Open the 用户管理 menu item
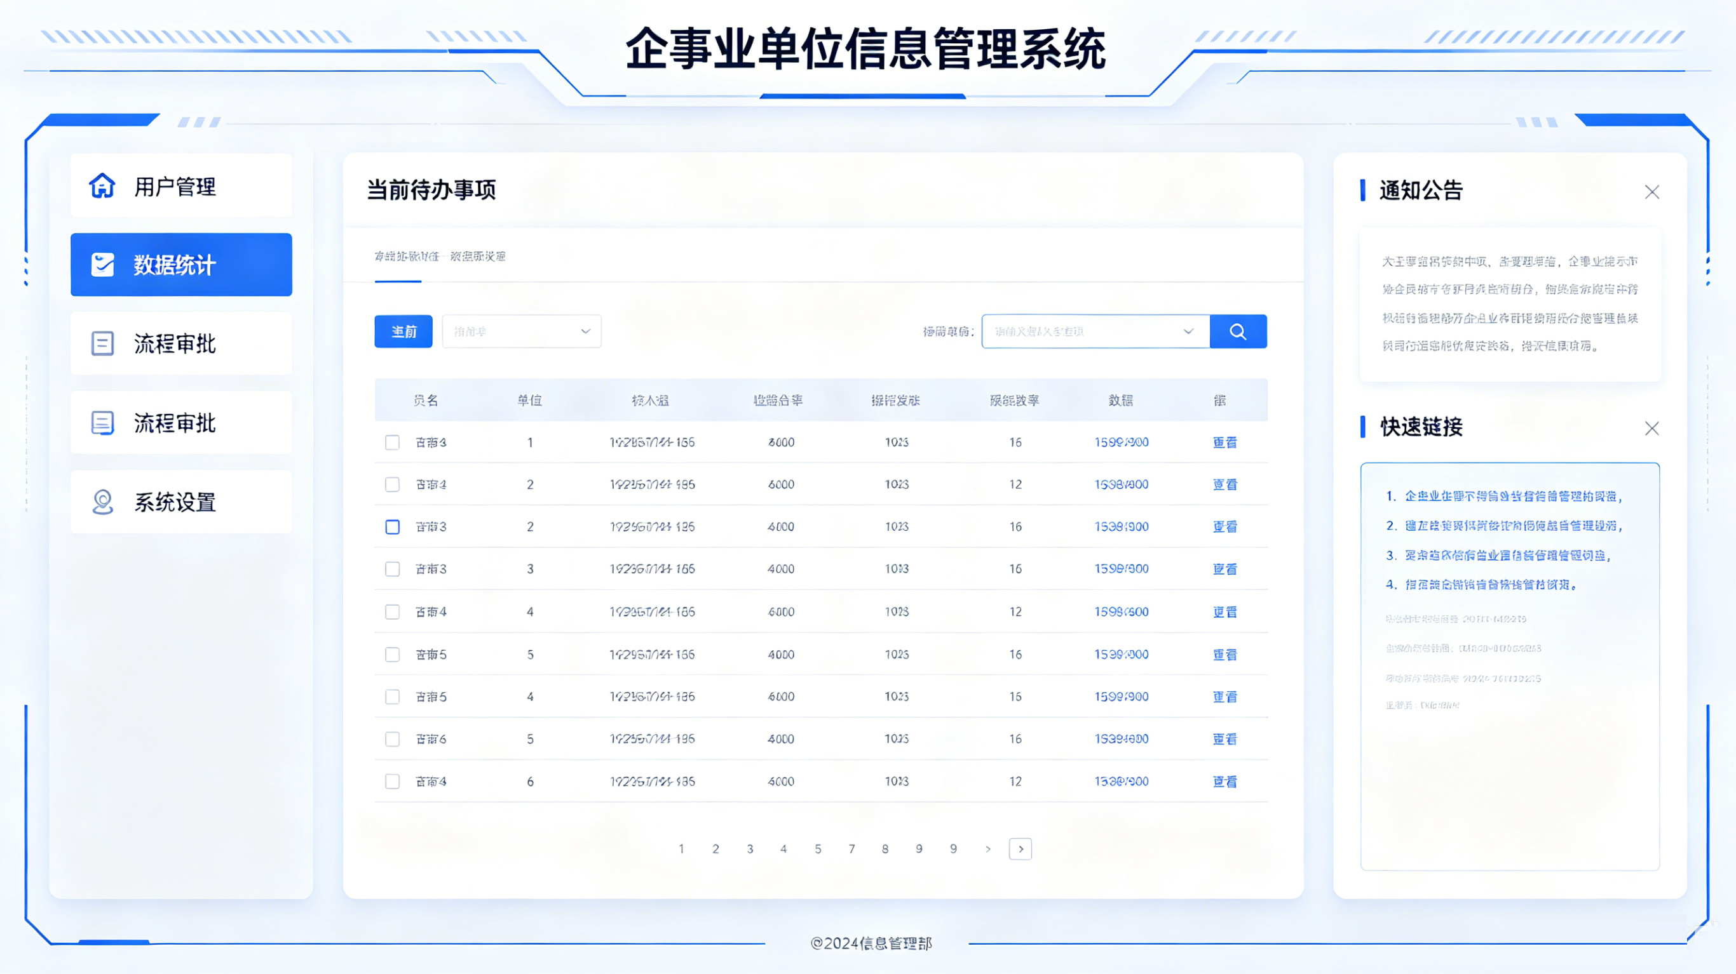This screenshot has height=974, width=1736. (181, 186)
